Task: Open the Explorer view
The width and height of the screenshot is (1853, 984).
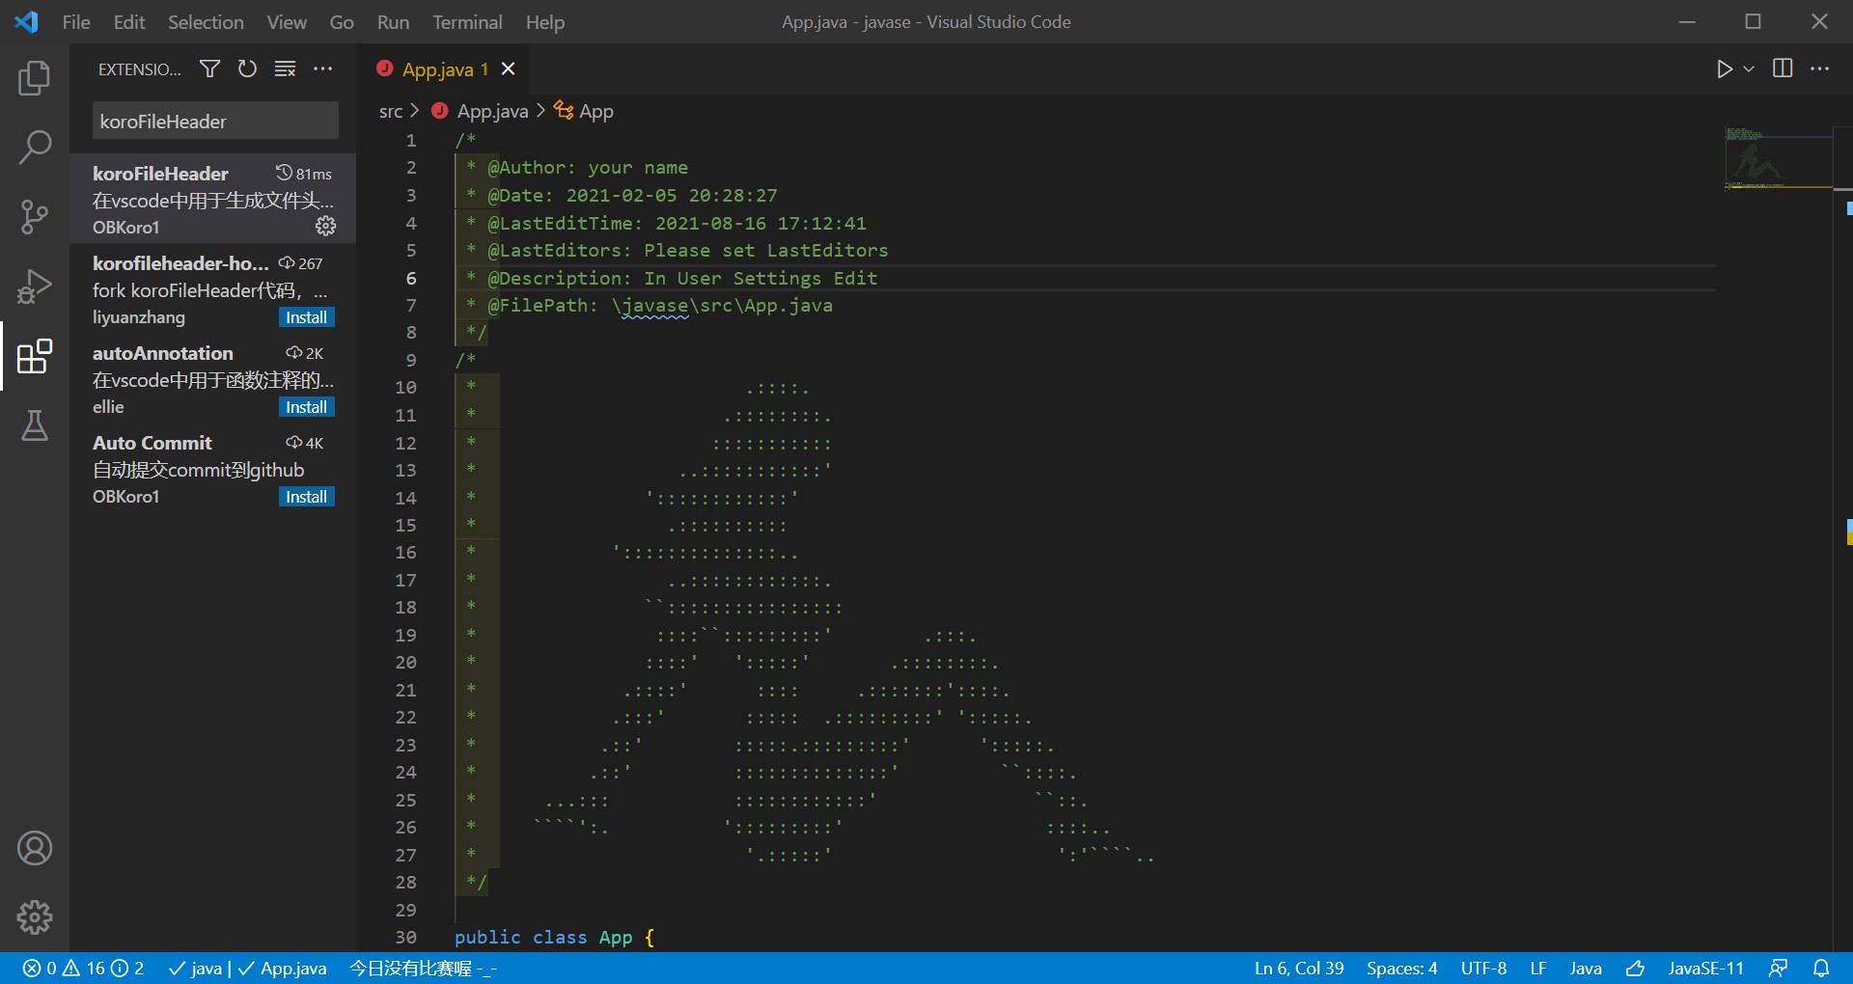Action: tap(35, 78)
